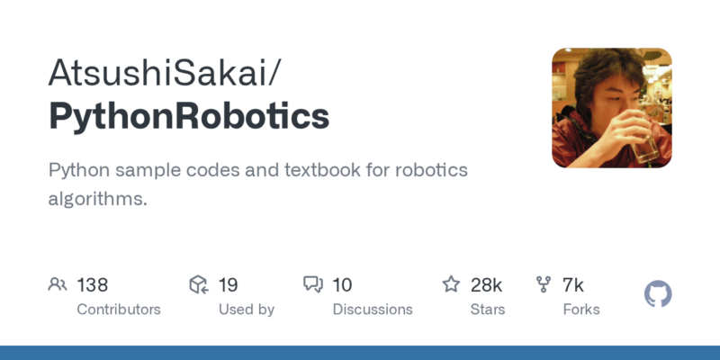Click the Contributors people icon
This screenshot has width=720, height=360.
tap(58, 285)
